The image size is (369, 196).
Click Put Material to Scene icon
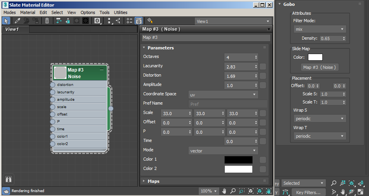tap(26, 21)
